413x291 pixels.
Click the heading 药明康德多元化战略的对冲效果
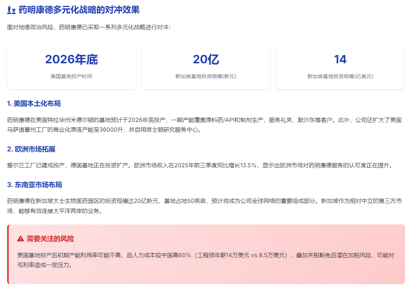(x=79, y=10)
